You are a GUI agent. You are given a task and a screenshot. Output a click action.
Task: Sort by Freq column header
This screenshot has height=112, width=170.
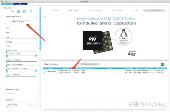click(157, 68)
